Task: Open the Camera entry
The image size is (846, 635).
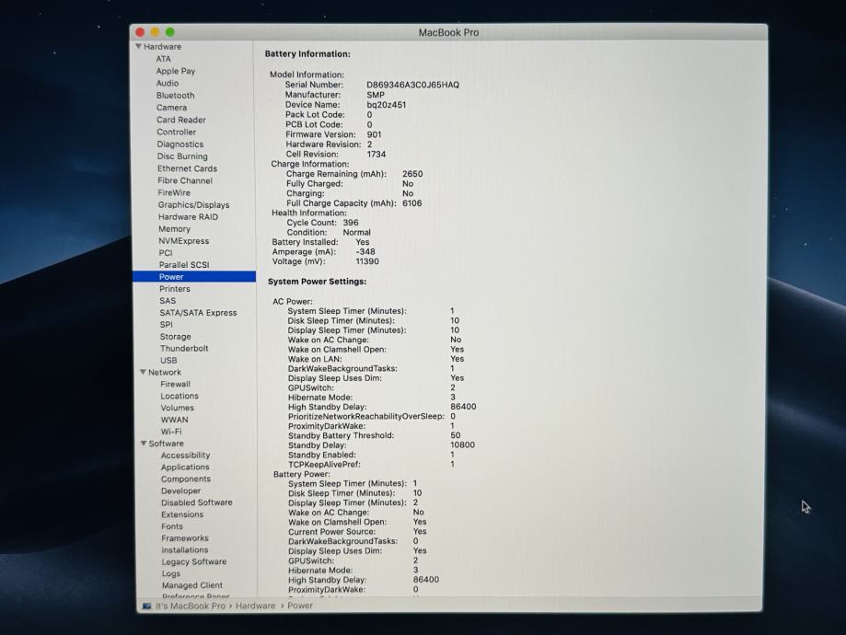Action: coord(171,108)
